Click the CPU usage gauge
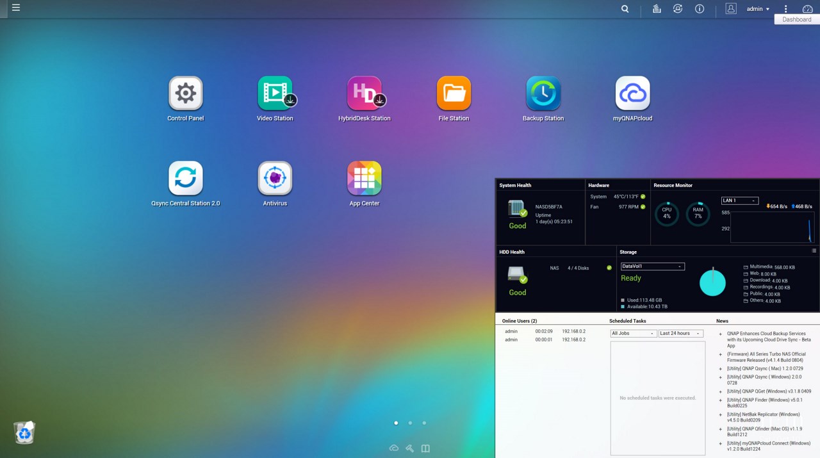 point(667,214)
